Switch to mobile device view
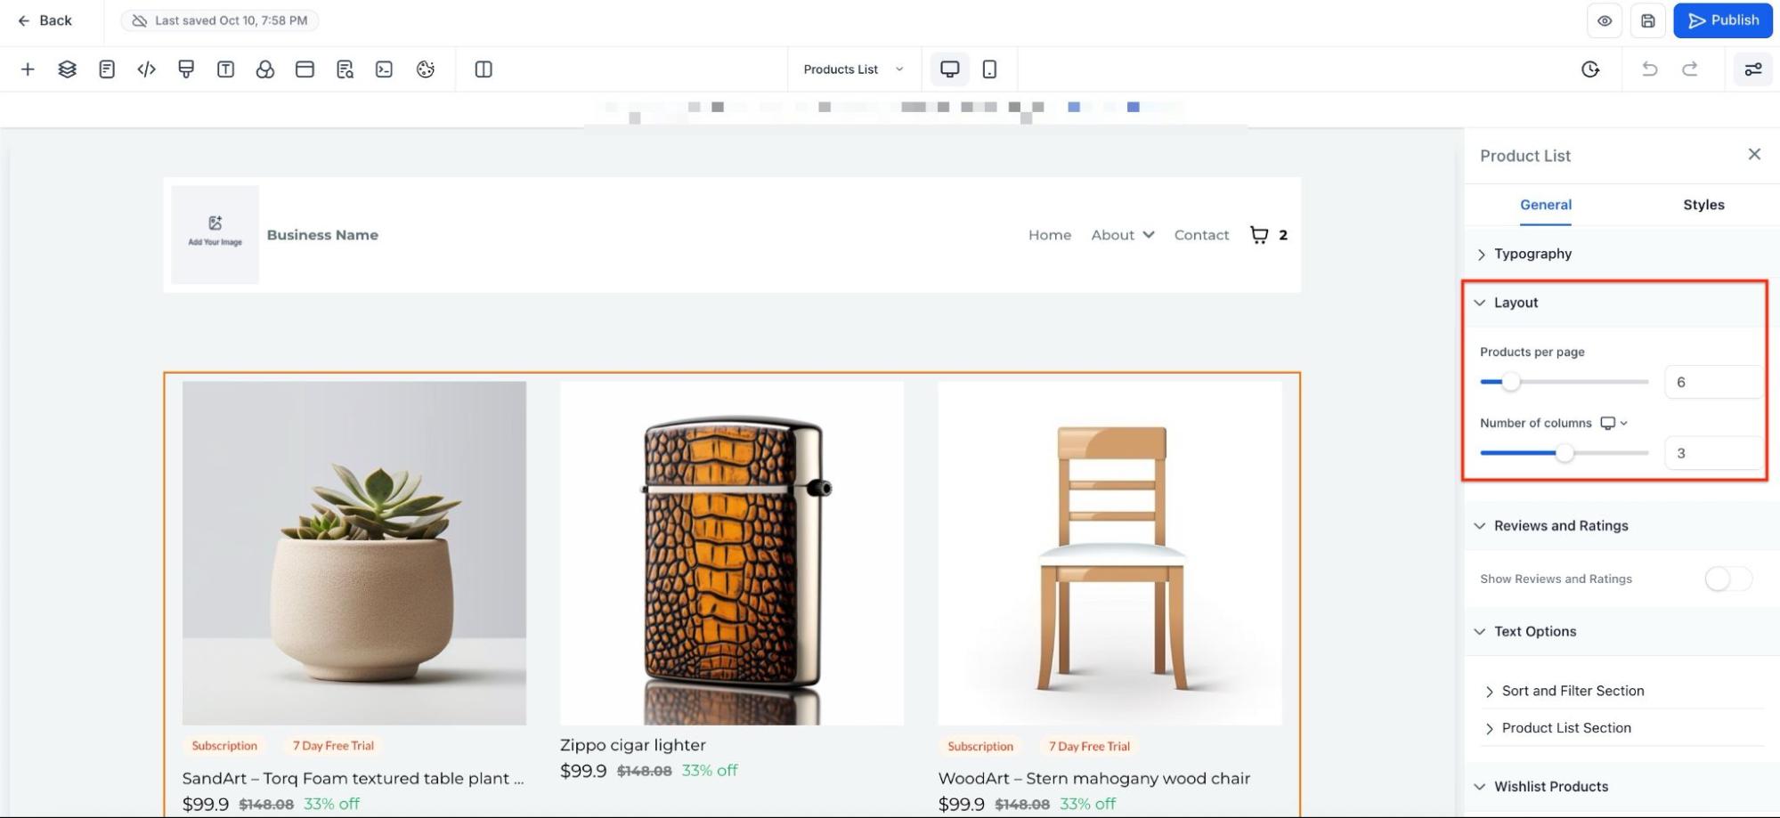This screenshot has height=818, width=1780. pyautogui.click(x=989, y=69)
